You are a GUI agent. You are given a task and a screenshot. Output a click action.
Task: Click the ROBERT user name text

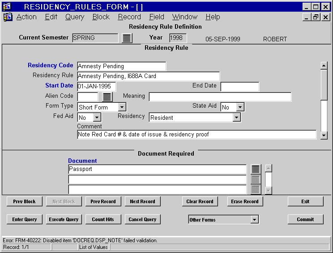275,39
